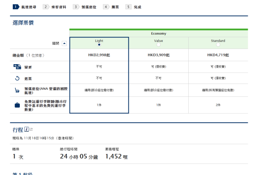
Task: Click the 變更 change-flight icon
Action: (x=17, y=67)
